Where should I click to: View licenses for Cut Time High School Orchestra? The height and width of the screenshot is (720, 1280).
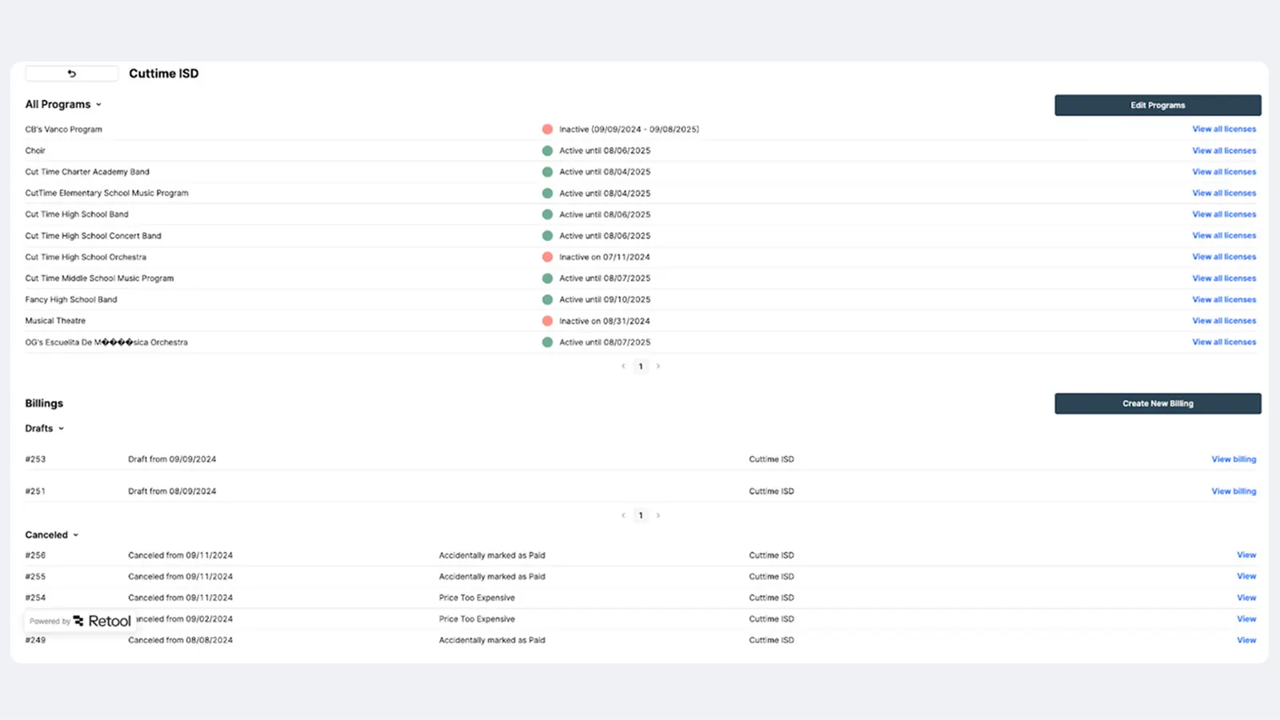click(x=1224, y=257)
